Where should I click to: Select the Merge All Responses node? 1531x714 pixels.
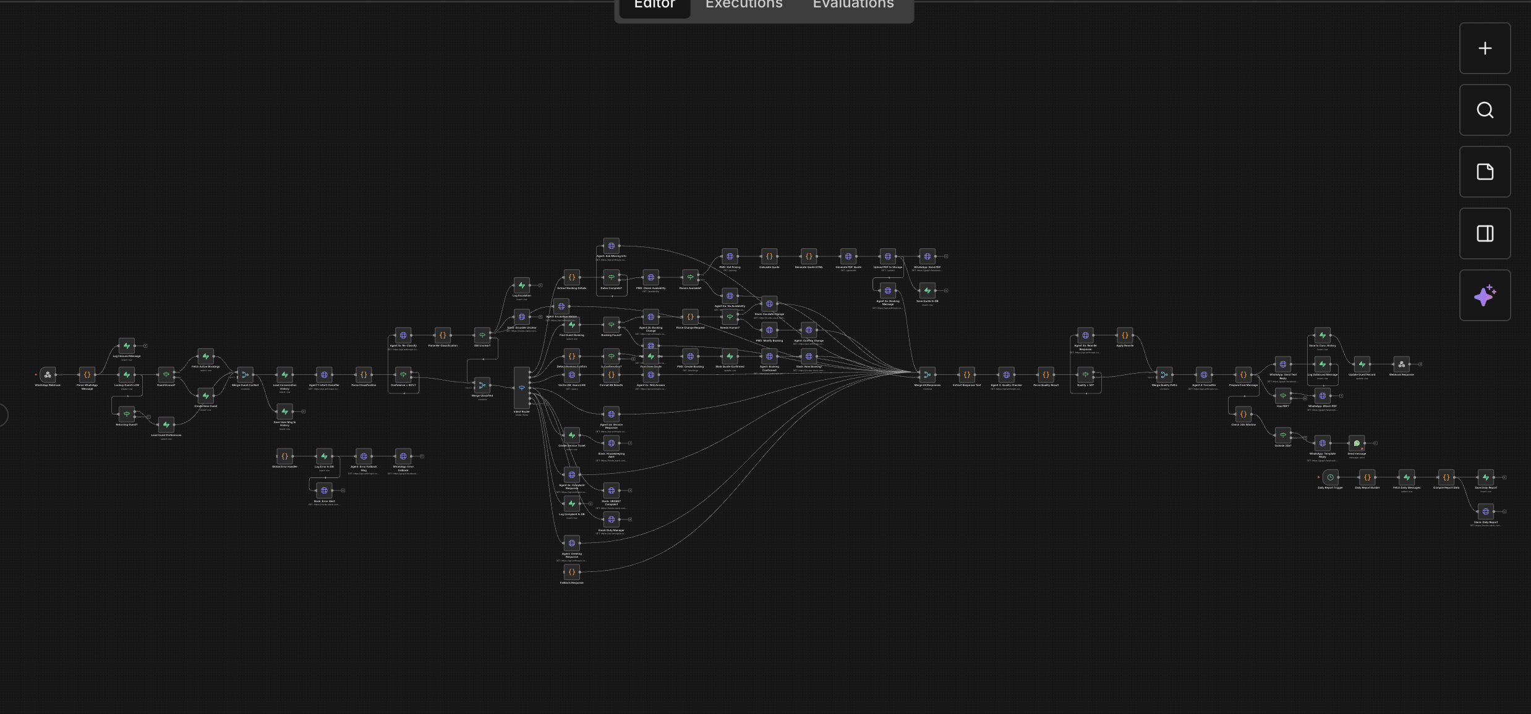pyautogui.click(x=927, y=374)
